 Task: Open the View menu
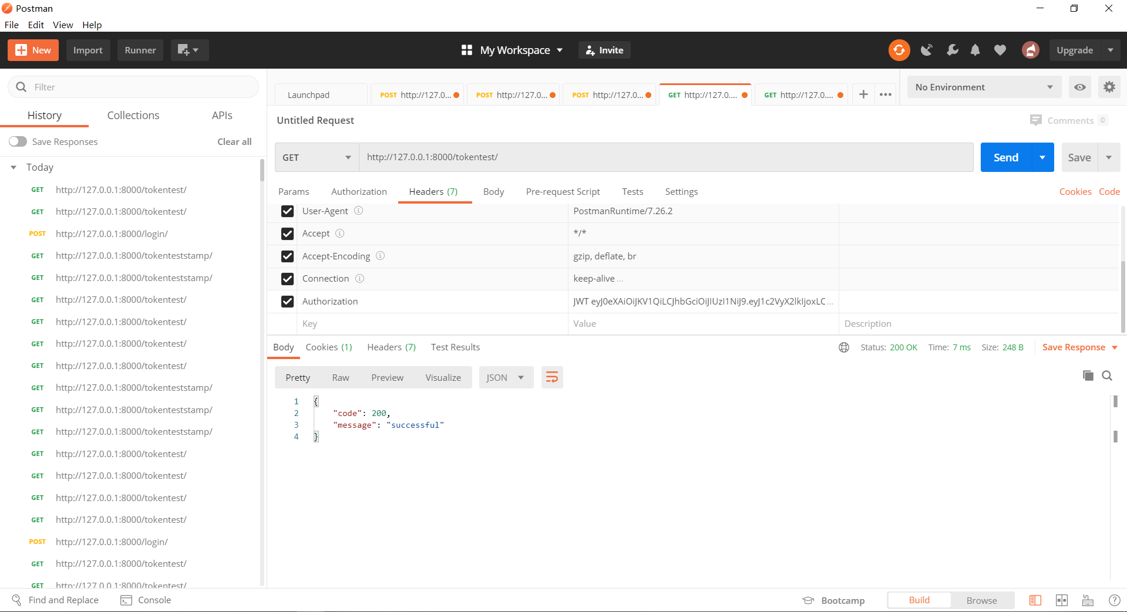point(62,25)
